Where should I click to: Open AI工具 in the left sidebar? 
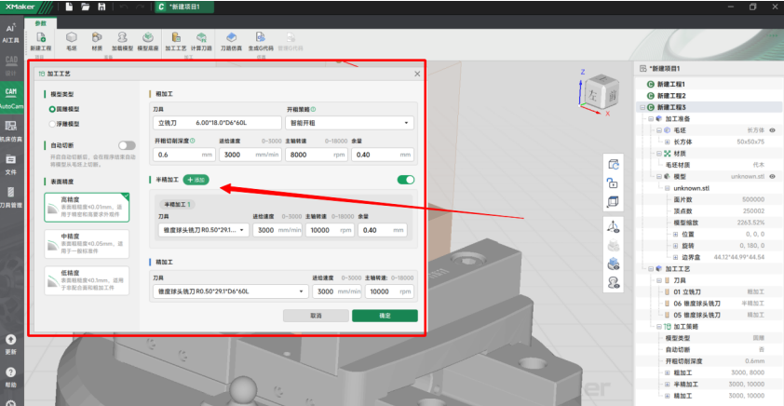tap(11, 34)
